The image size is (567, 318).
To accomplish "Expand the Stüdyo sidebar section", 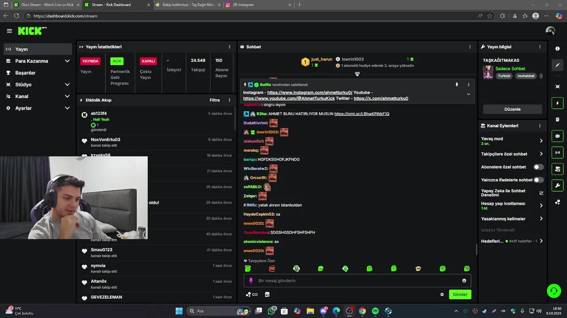I will click(x=67, y=84).
